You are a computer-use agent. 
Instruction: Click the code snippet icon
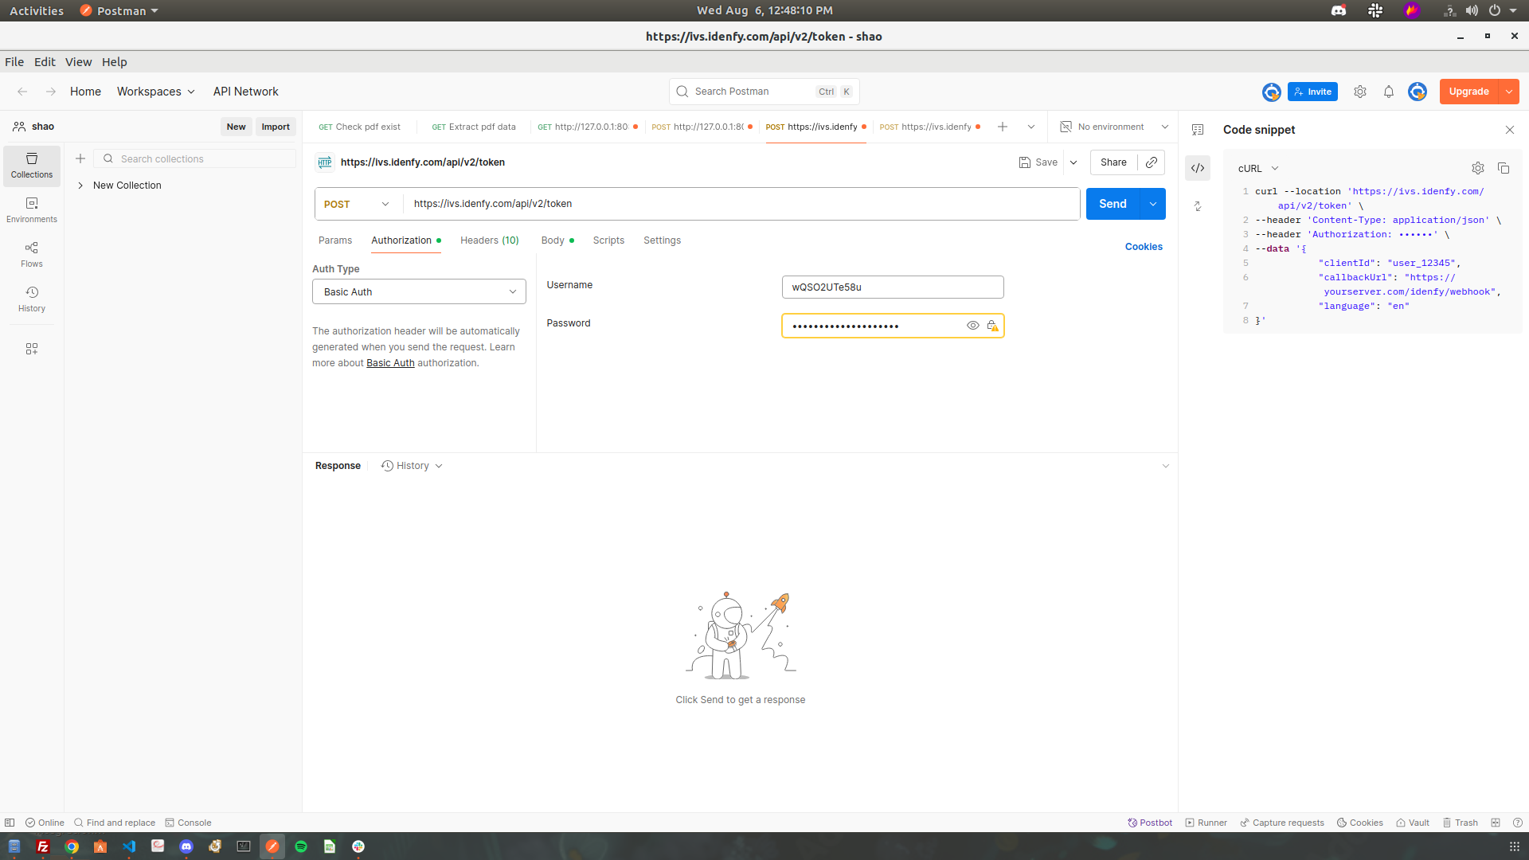(1198, 168)
